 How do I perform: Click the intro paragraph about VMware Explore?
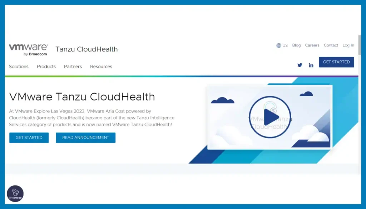click(92, 118)
